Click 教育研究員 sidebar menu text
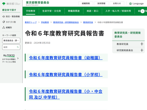Viewport: 147px width, 110px height. [122, 44]
